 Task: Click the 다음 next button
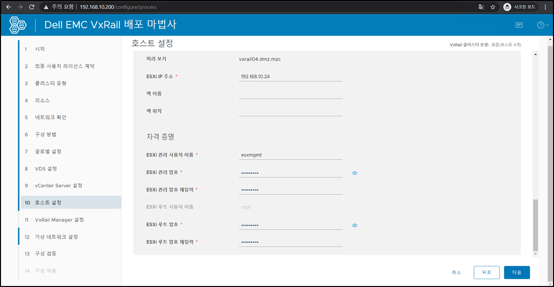517,273
